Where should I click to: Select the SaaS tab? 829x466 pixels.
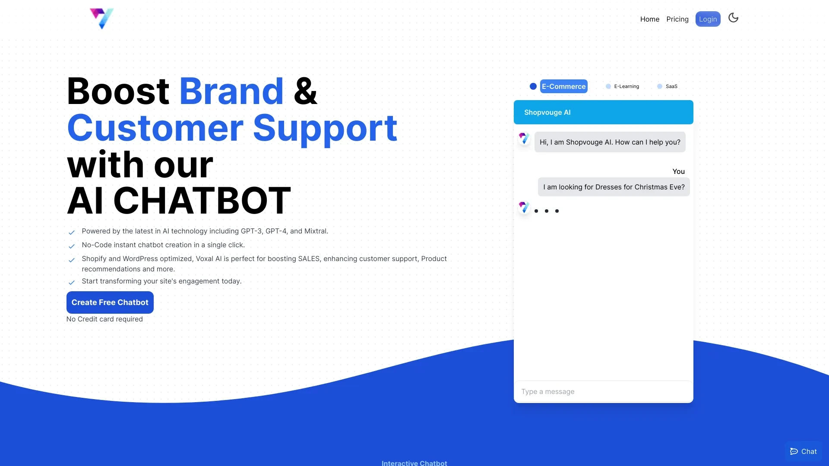point(671,86)
